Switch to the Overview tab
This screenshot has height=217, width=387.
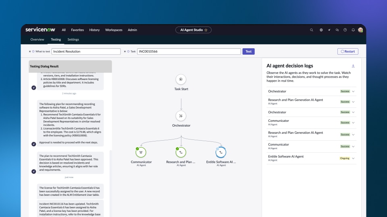pyautogui.click(x=37, y=40)
